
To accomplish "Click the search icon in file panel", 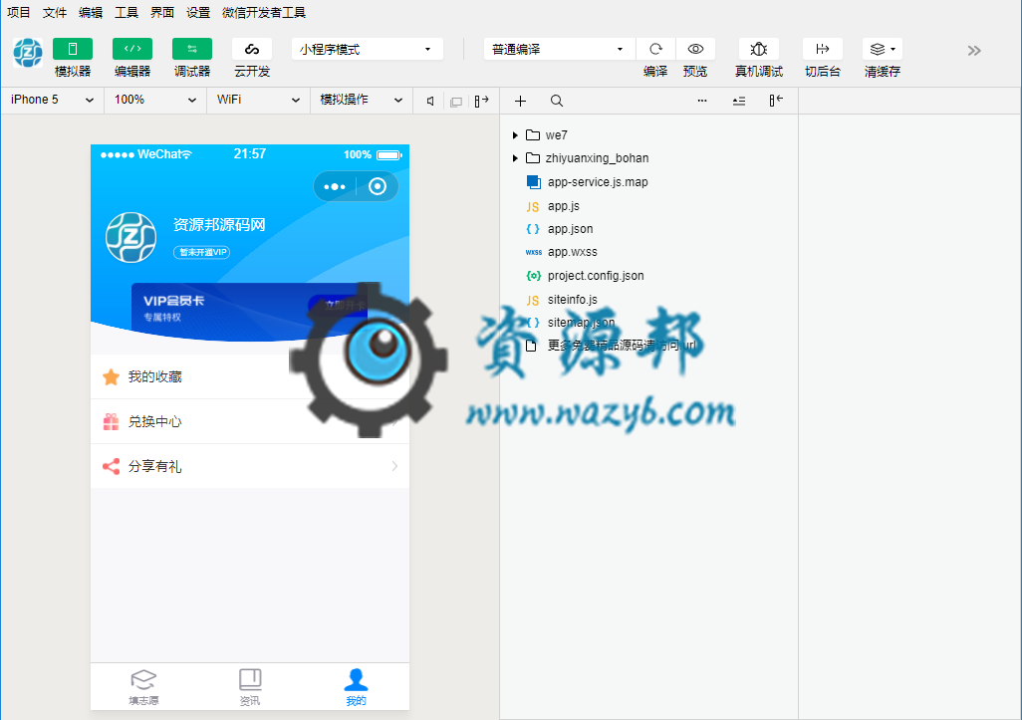I will [557, 101].
